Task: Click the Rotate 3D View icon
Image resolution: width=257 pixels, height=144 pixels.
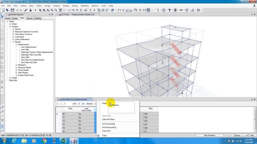Action: (x=81, y=10)
